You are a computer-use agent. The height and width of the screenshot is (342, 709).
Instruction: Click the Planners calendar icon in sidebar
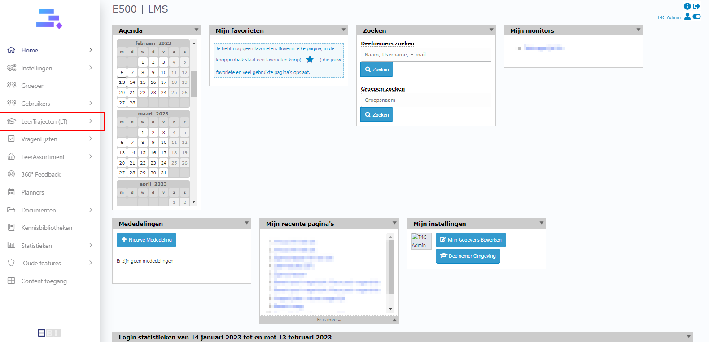click(x=11, y=192)
